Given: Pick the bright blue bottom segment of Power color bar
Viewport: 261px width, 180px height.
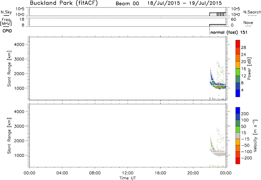Looking at the screenshot, I should point(238,93).
